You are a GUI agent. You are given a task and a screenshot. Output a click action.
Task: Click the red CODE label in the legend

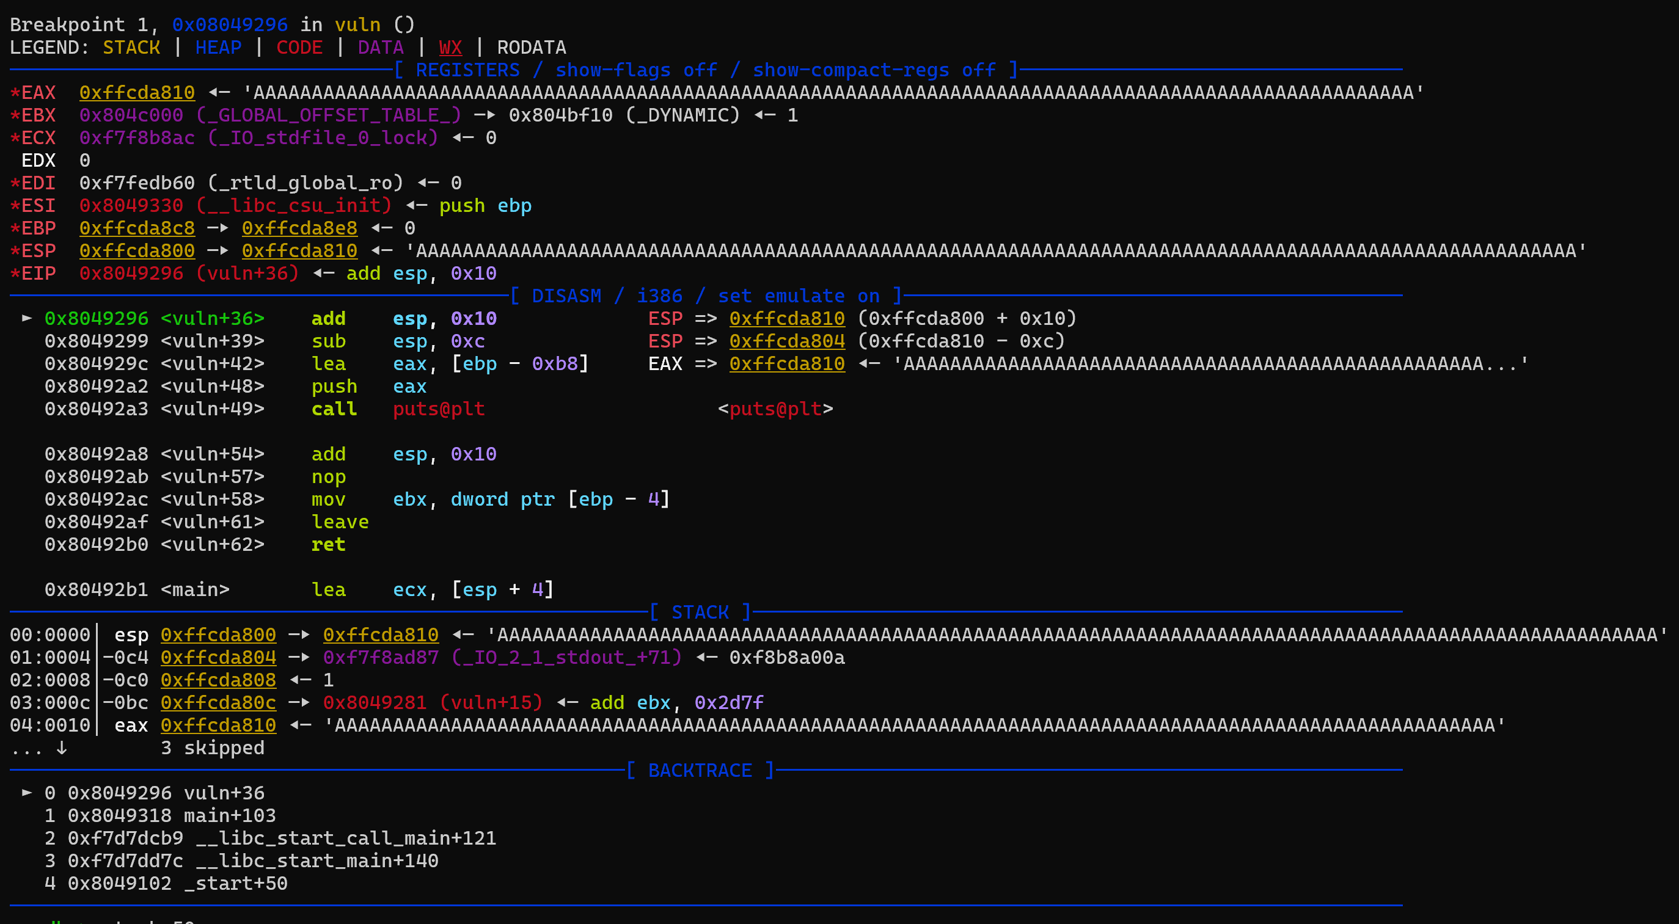click(299, 48)
